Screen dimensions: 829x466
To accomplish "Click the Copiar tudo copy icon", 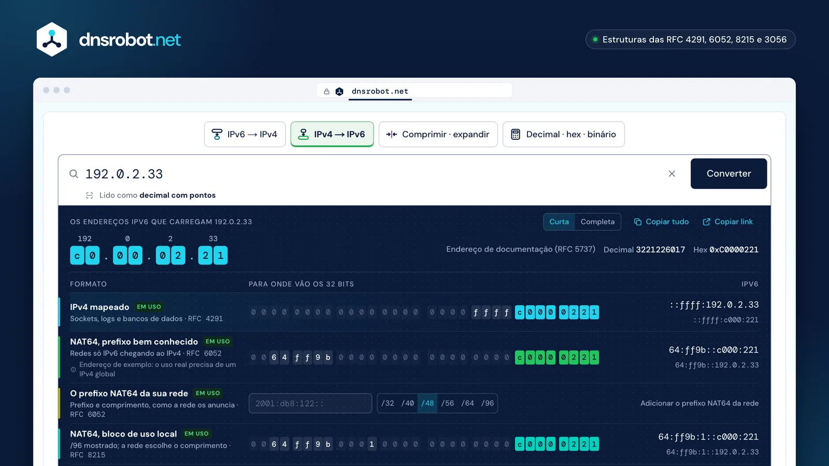I will click(638, 222).
